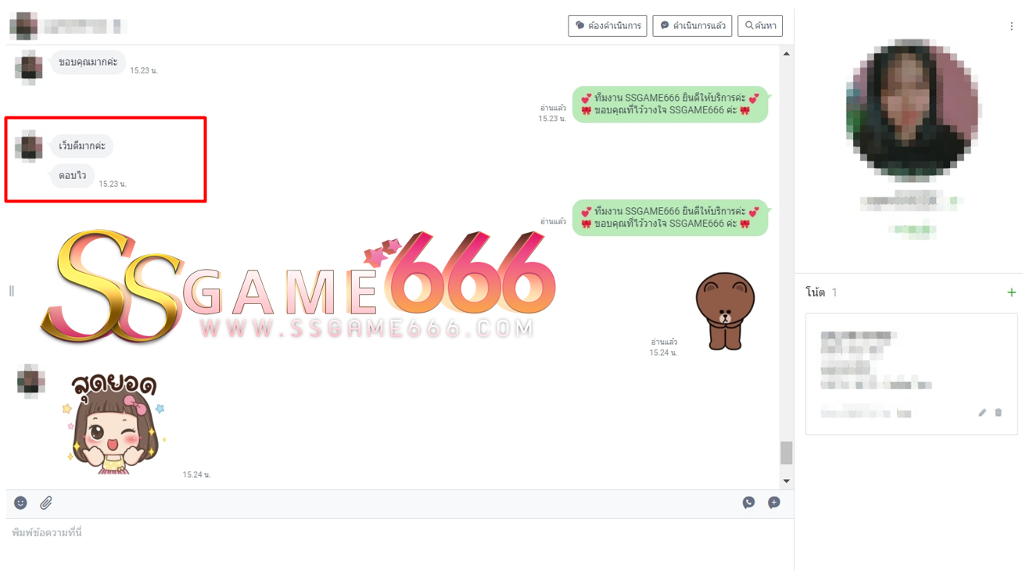
Task: Click the chat scrollbar thumb
Action: (787, 453)
